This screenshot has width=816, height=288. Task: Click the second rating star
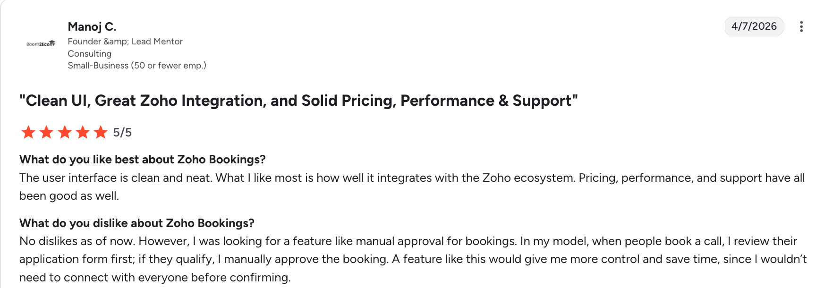click(46, 133)
